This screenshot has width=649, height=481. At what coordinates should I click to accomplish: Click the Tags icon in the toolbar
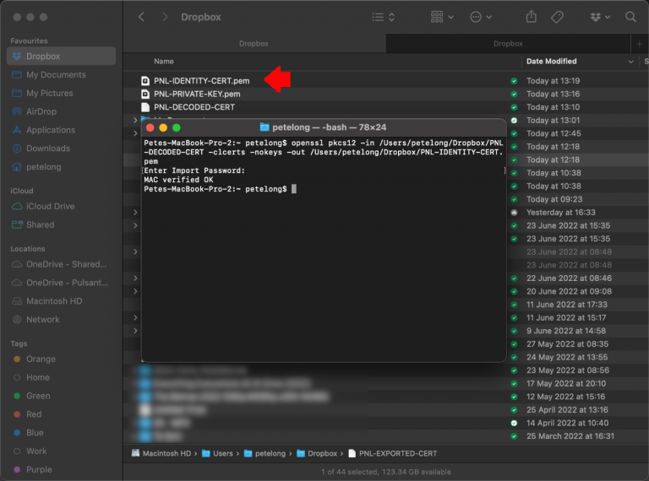[x=557, y=17]
